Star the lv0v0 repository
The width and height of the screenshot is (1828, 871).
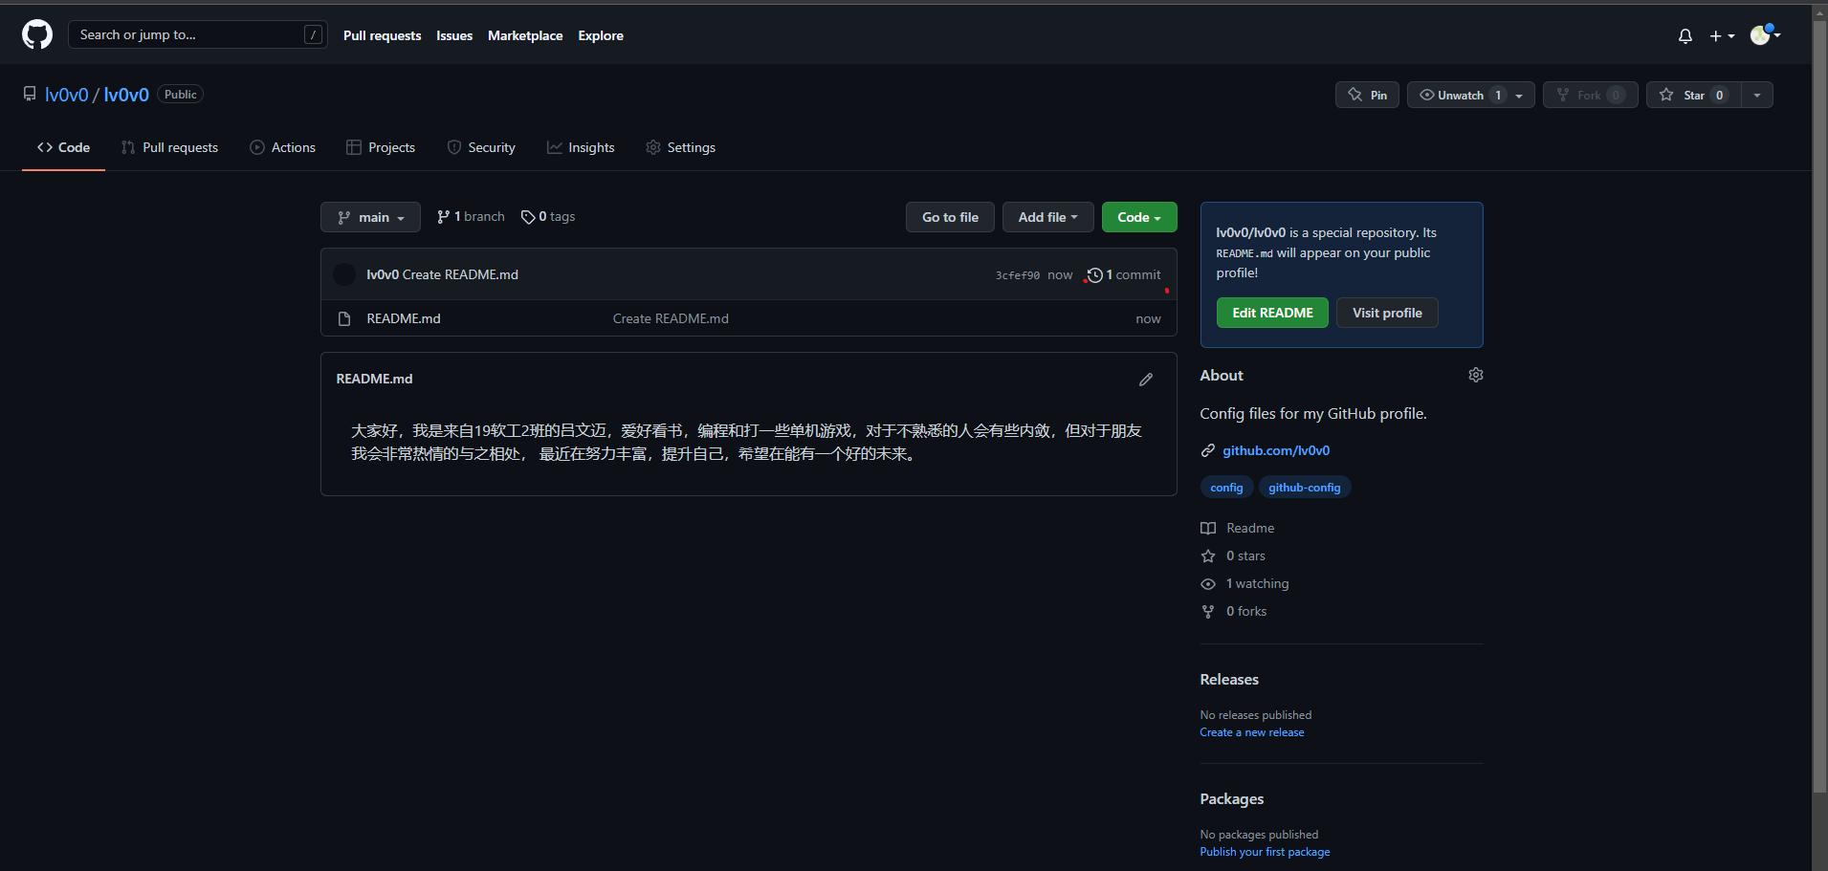pos(1694,95)
